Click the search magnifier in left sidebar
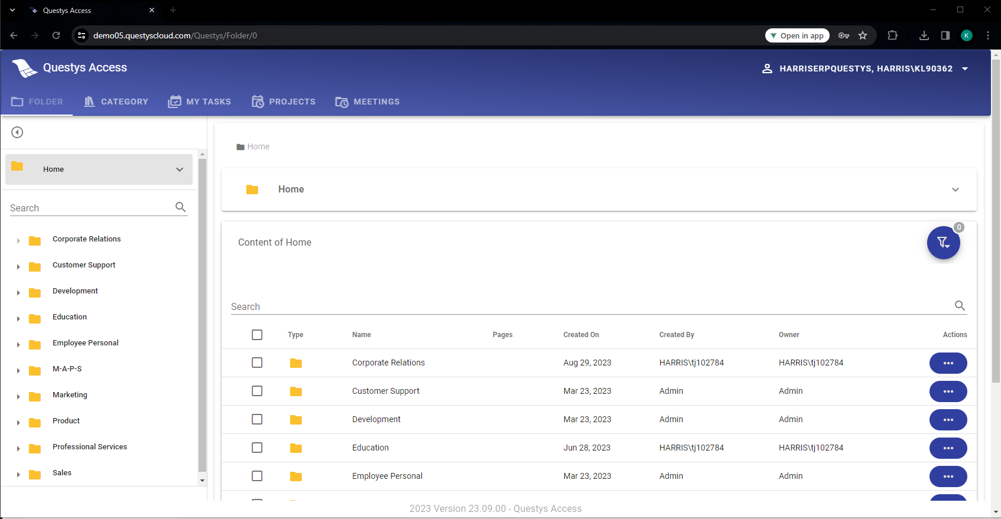1001x519 pixels. pyautogui.click(x=181, y=207)
